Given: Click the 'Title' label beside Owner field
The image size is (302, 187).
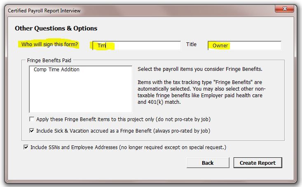Looking at the screenshot, I should pyautogui.click(x=192, y=44).
